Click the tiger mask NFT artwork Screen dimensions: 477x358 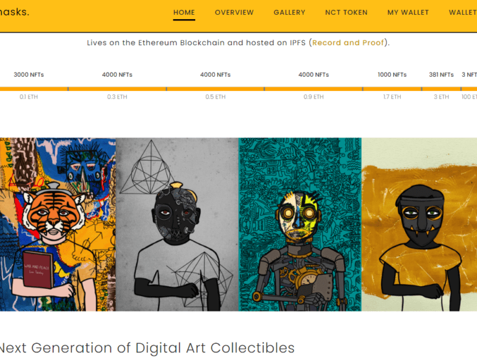(x=58, y=224)
